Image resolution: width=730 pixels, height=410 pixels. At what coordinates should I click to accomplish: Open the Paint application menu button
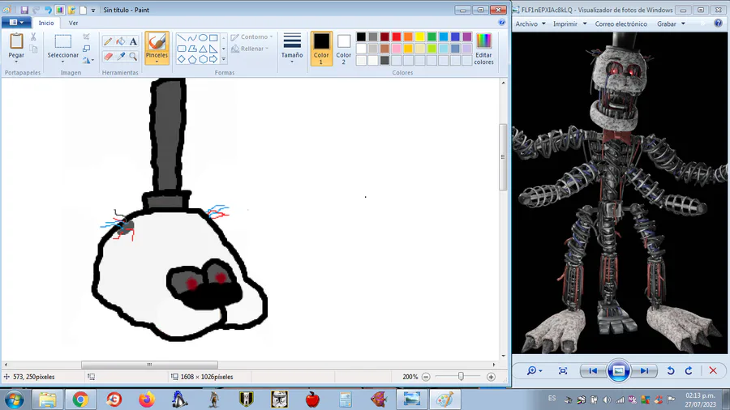point(16,23)
